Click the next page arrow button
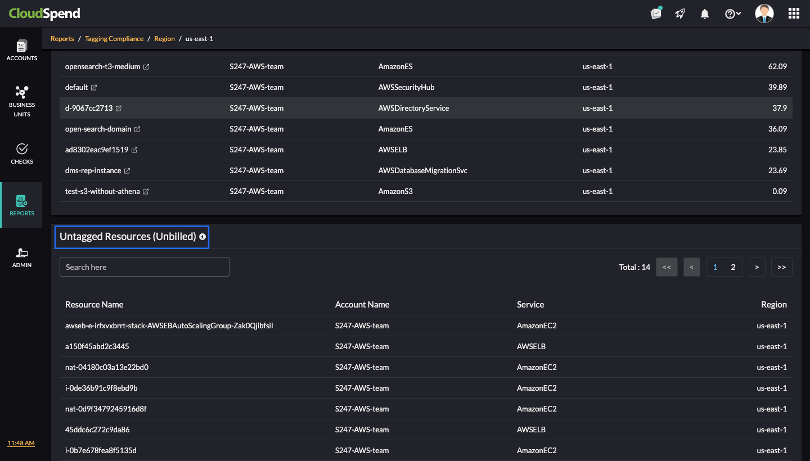The width and height of the screenshot is (810, 461). (x=757, y=266)
